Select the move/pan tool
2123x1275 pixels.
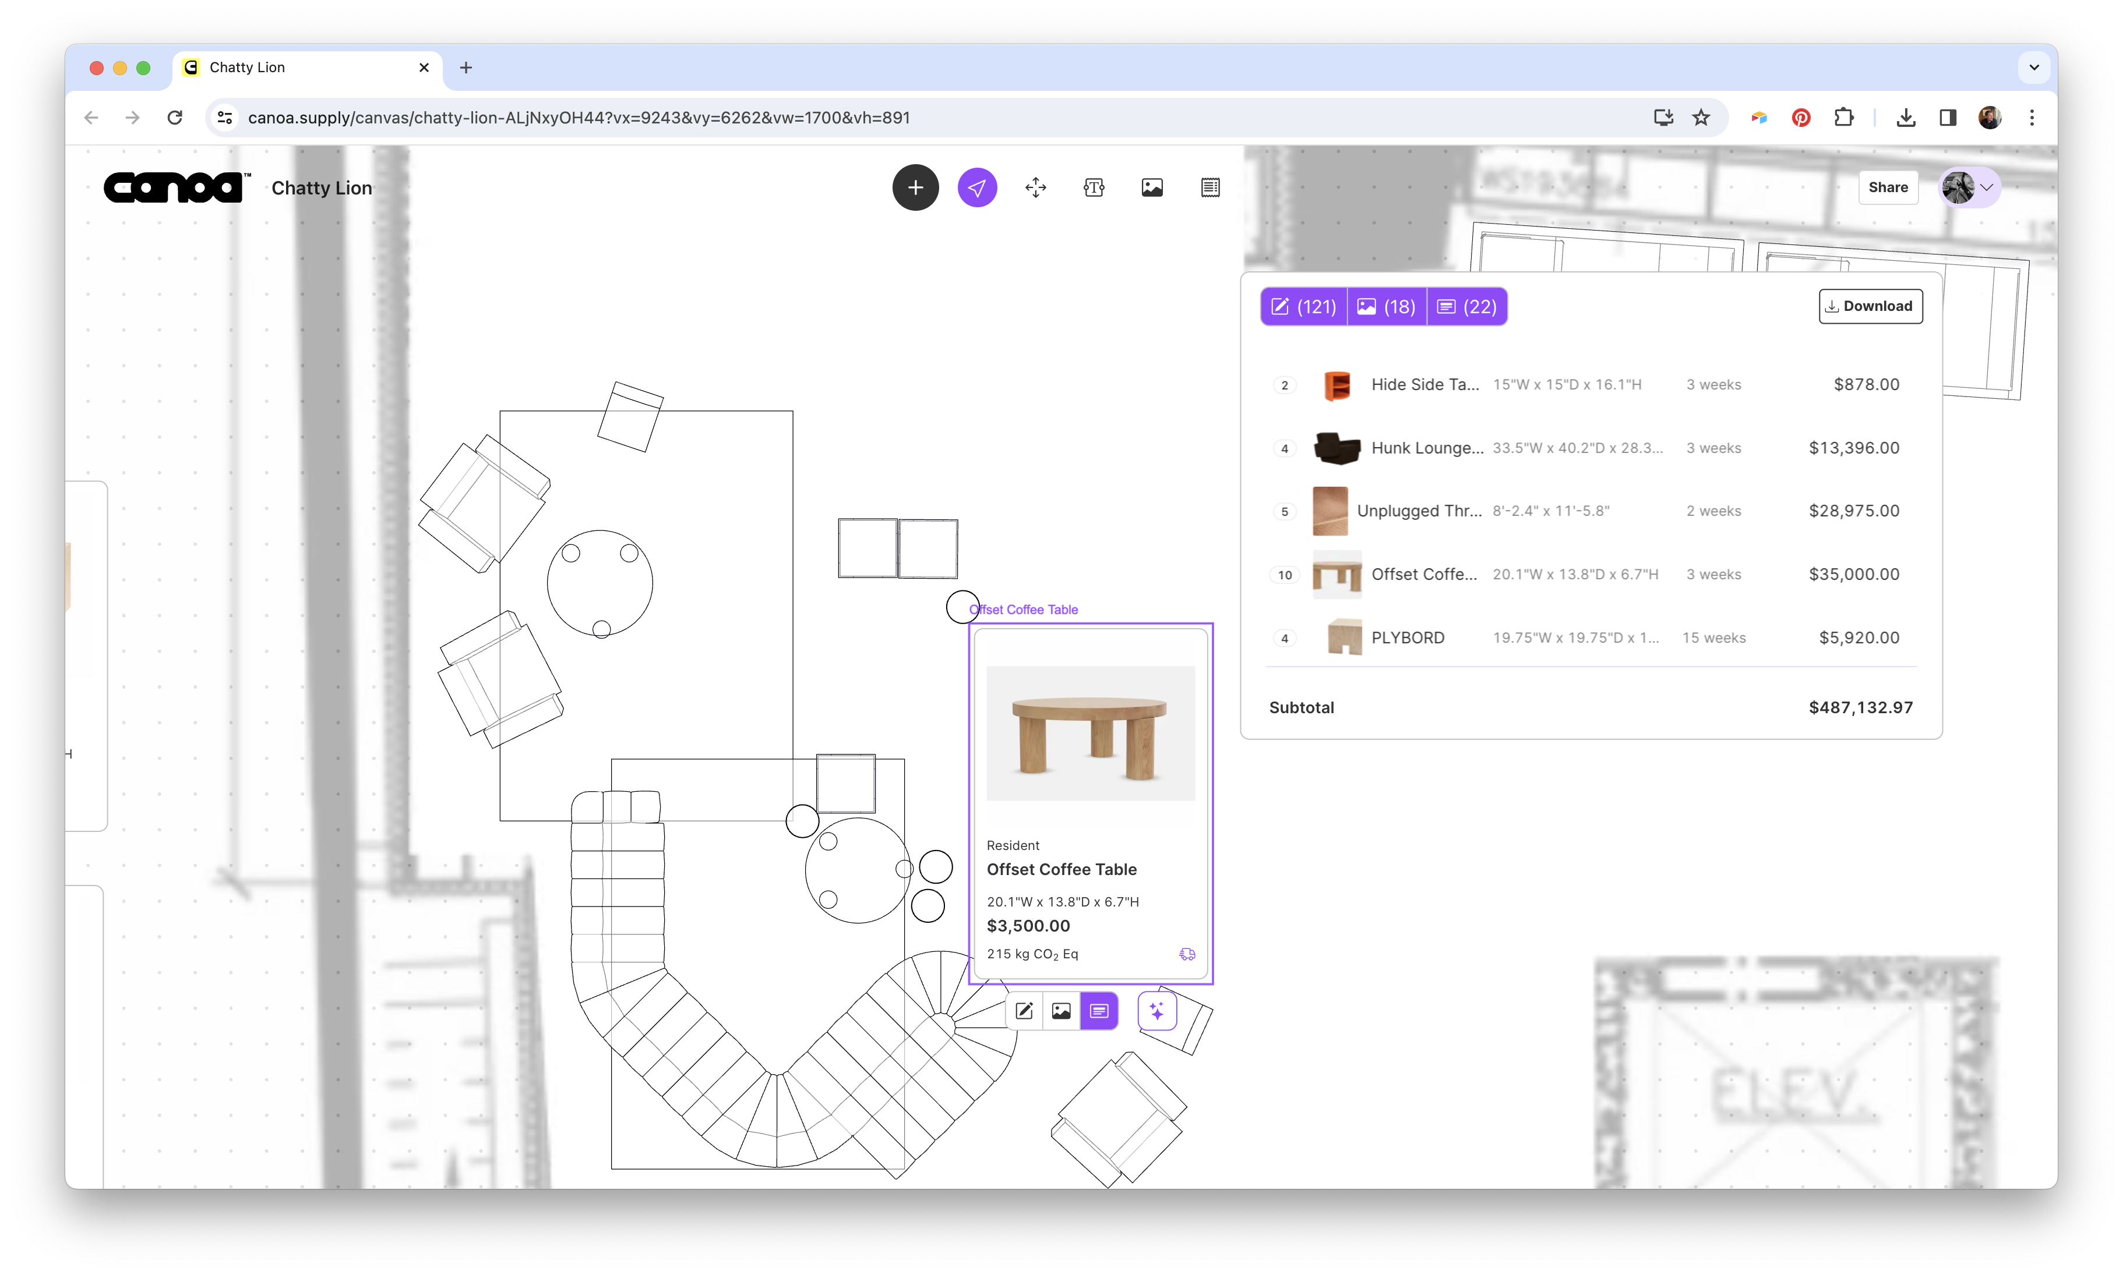(x=1036, y=187)
